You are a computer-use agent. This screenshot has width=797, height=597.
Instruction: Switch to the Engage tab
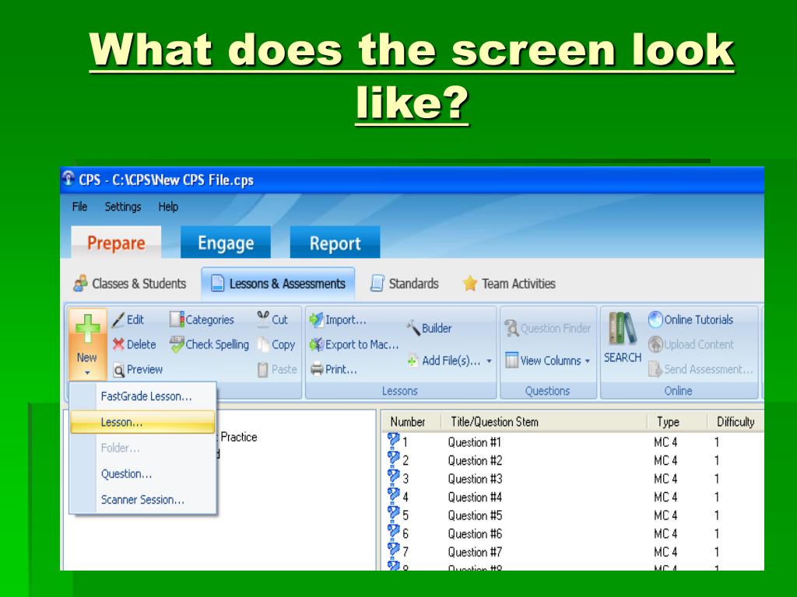tap(226, 243)
